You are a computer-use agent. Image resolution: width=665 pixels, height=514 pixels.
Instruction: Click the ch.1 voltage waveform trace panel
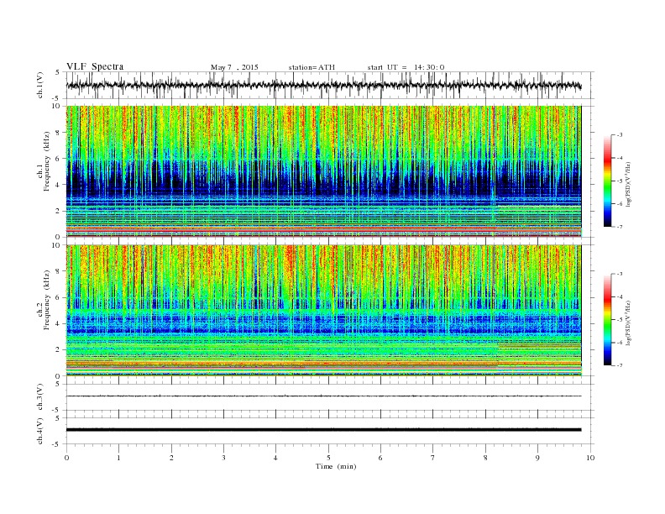(329, 85)
